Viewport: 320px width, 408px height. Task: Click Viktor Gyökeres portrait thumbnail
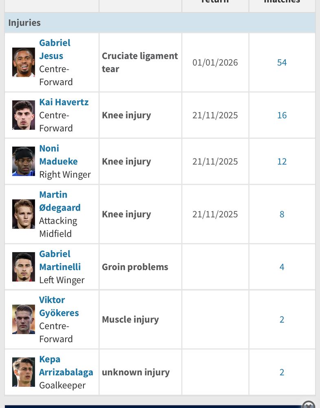coord(24,319)
